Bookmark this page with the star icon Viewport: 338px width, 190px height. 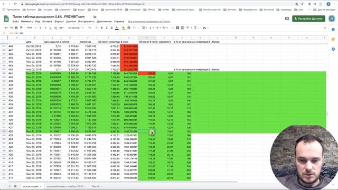pyautogui.click(x=302, y=4)
